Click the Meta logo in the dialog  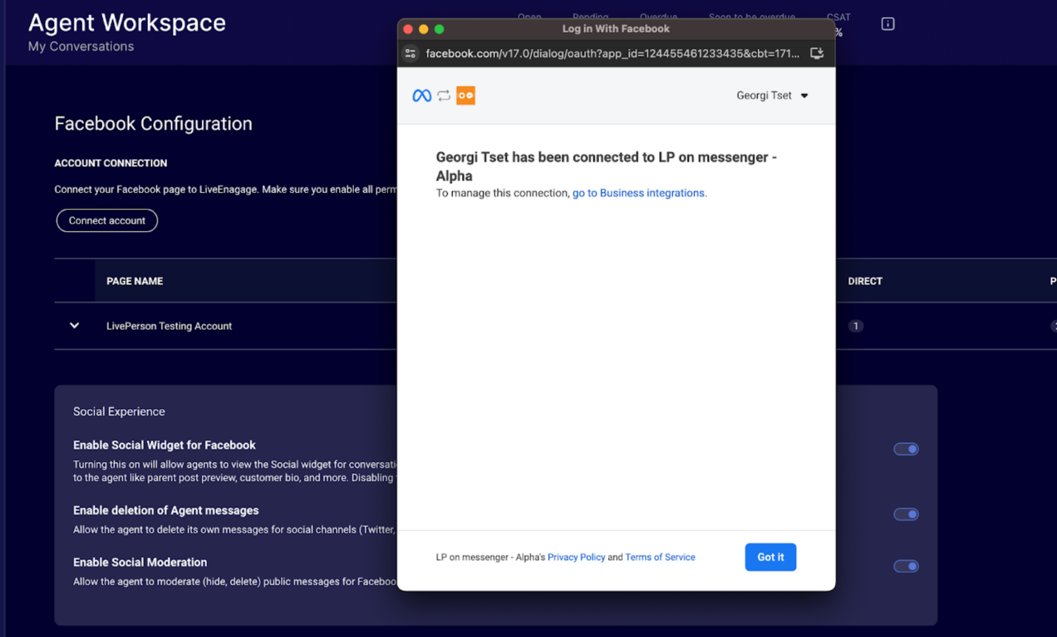[x=422, y=95]
